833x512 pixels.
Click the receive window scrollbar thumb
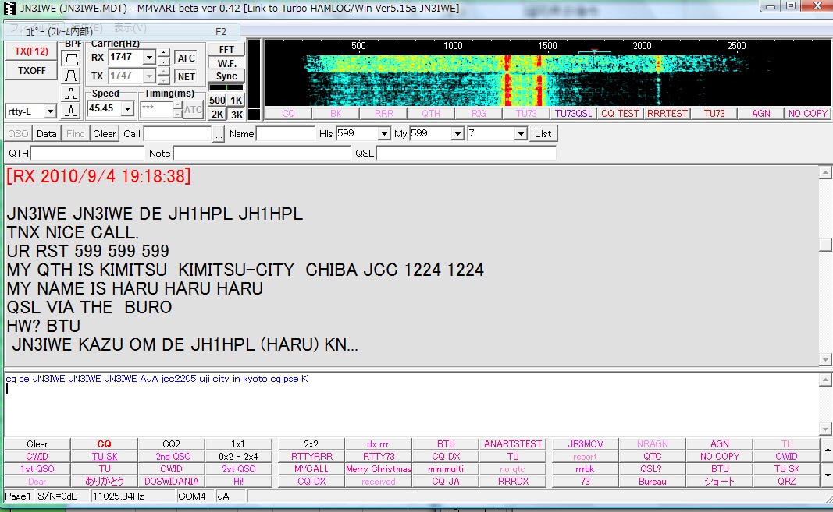825,245
